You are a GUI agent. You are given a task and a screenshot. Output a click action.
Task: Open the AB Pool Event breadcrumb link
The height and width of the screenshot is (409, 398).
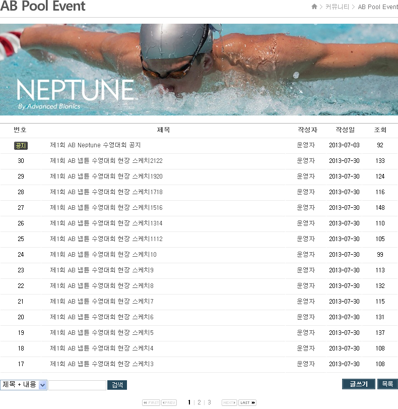tap(378, 7)
